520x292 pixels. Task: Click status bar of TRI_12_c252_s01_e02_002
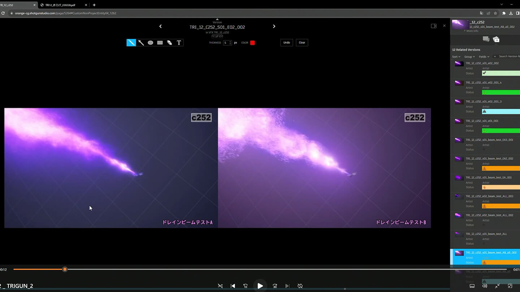[501, 73]
